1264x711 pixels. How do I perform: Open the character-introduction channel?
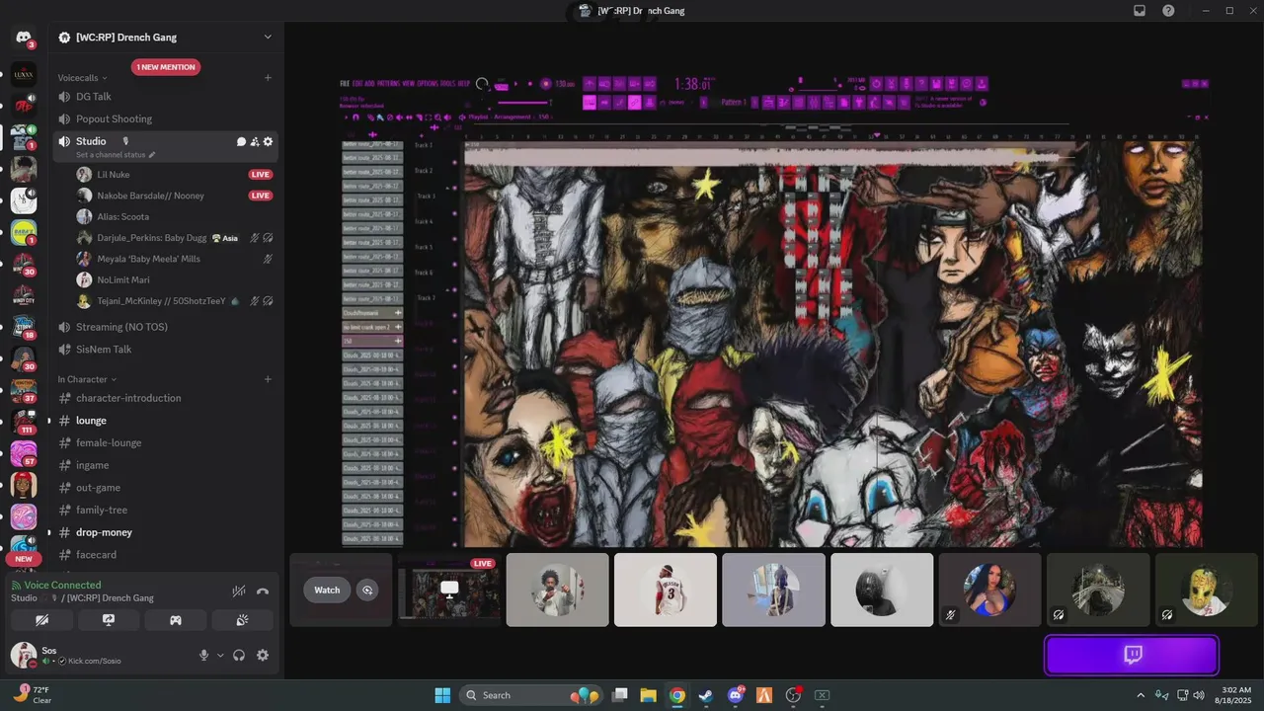[165, 398]
